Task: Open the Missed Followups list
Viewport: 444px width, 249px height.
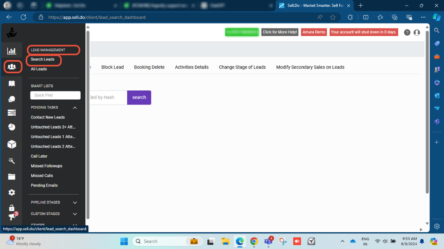Action: pyautogui.click(x=47, y=166)
